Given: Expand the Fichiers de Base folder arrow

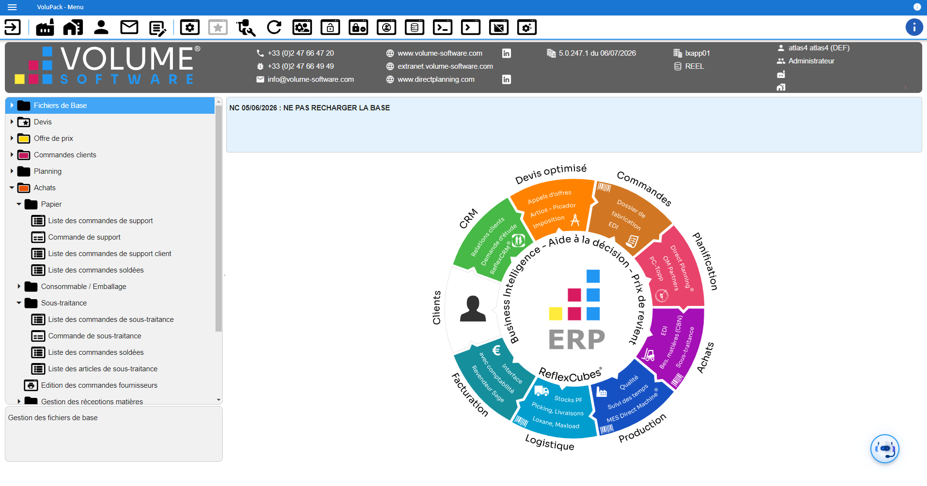Looking at the screenshot, I should click(12, 105).
